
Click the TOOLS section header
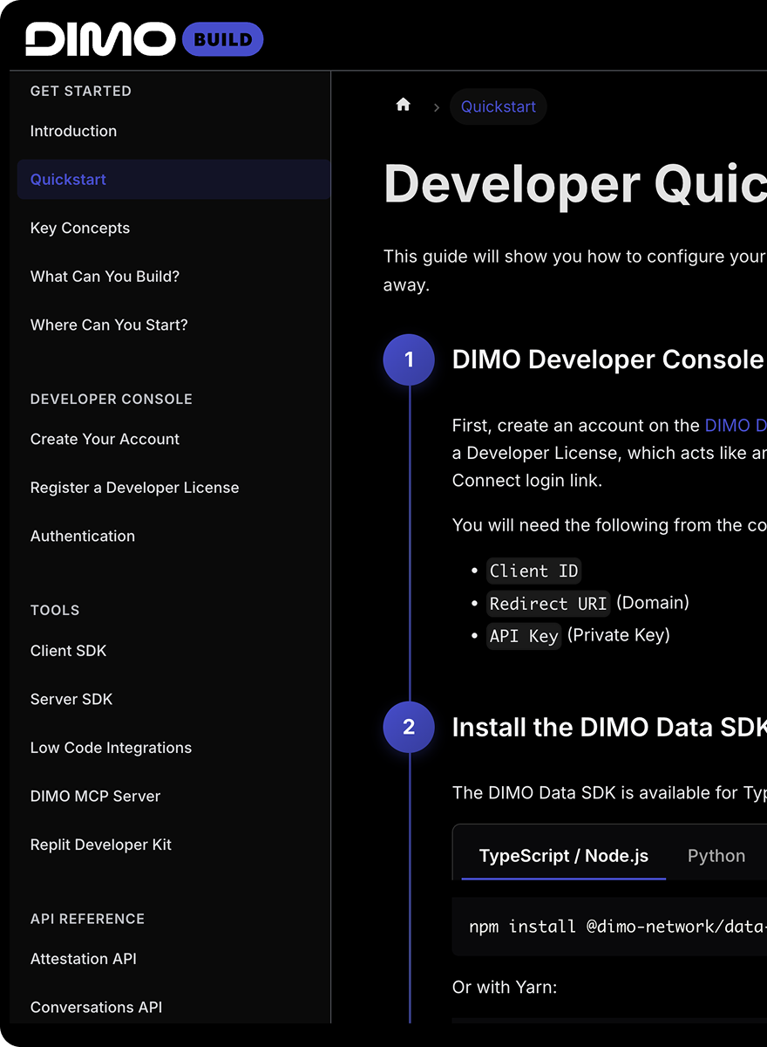tap(55, 610)
